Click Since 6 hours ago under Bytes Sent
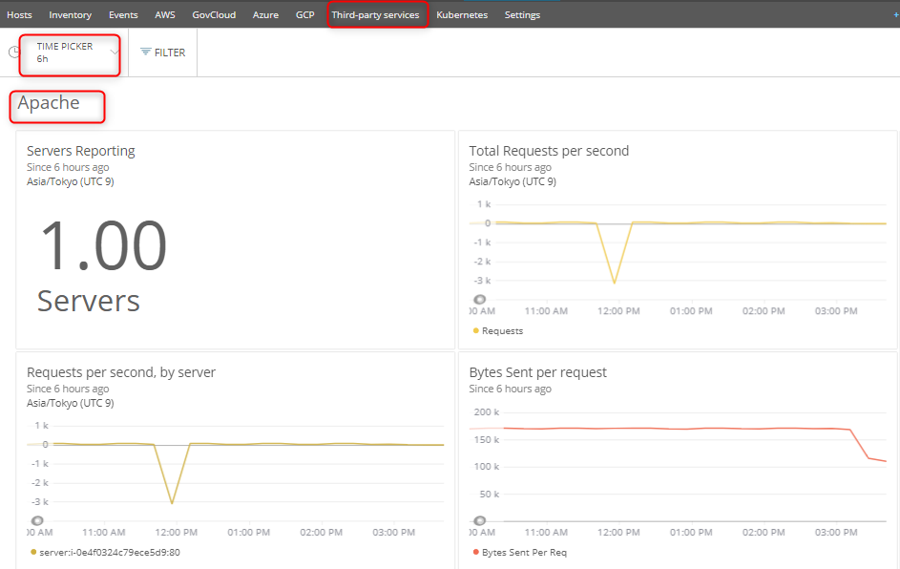This screenshot has width=900, height=569. pyautogui.click(x=510, y=389)
